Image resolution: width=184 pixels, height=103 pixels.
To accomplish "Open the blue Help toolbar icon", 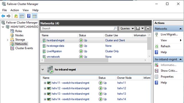I will point(29,16).
